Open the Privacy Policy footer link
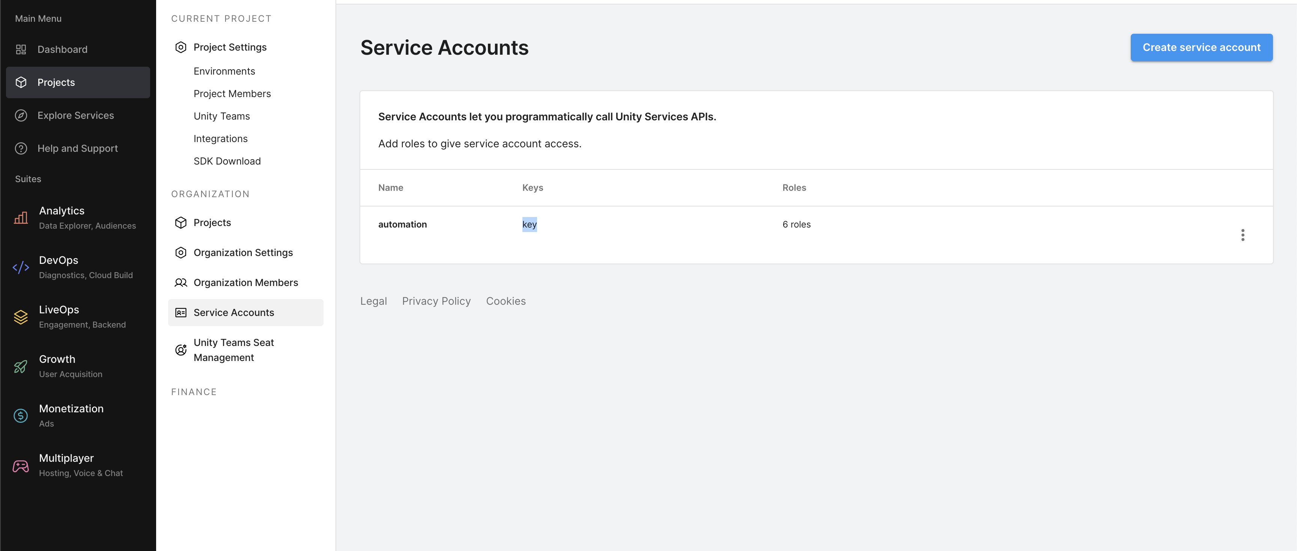Image resolution: width=1297 pixels, height=551 pixels. click(x=436, y=301)
